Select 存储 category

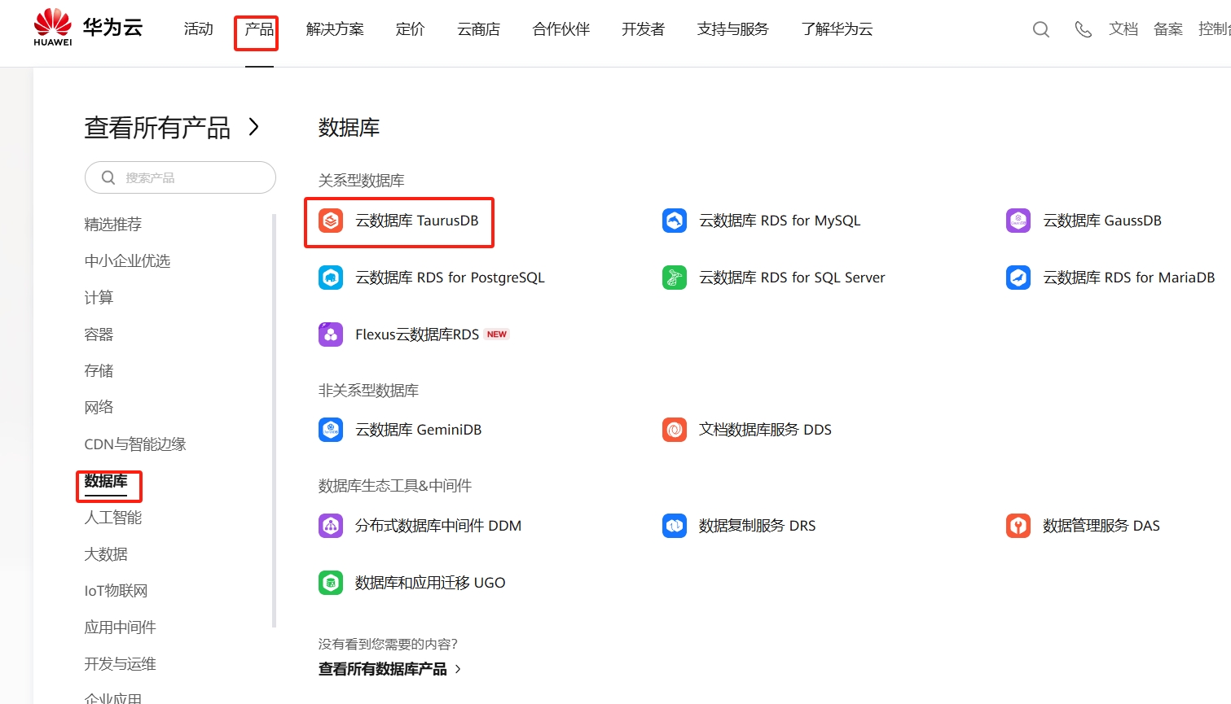(99, 371)
